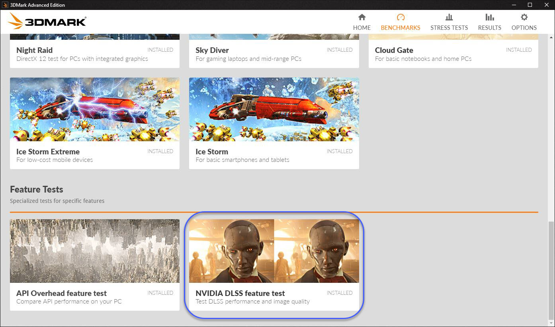
Task: Open Results using the chart icon
Action: pyautogui.click(x=489, y=17)
